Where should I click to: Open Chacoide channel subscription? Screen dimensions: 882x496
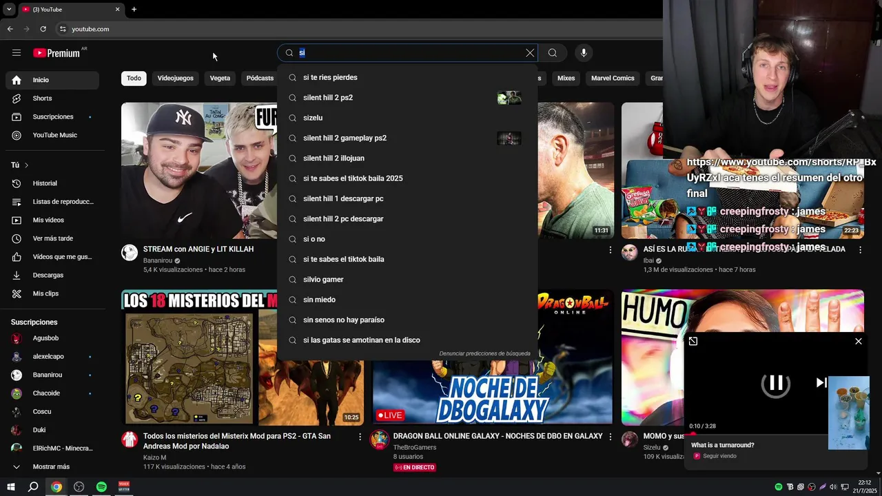pos(52,393)
